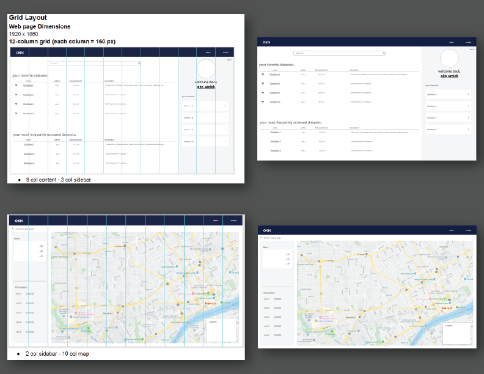The image size is (484, 374).
Task: Click the OKN logo in the grid-overlay map page header
Action: [19, 221]
